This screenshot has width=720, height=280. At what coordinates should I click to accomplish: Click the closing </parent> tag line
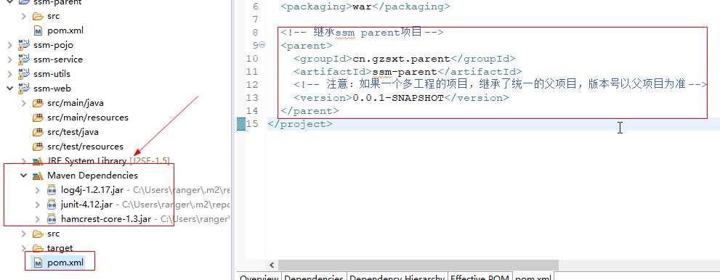click(310, 111)
